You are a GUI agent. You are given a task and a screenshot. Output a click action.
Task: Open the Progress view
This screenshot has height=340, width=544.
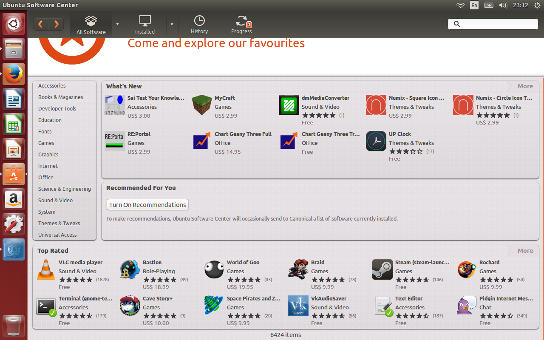[x=241, y=25]
